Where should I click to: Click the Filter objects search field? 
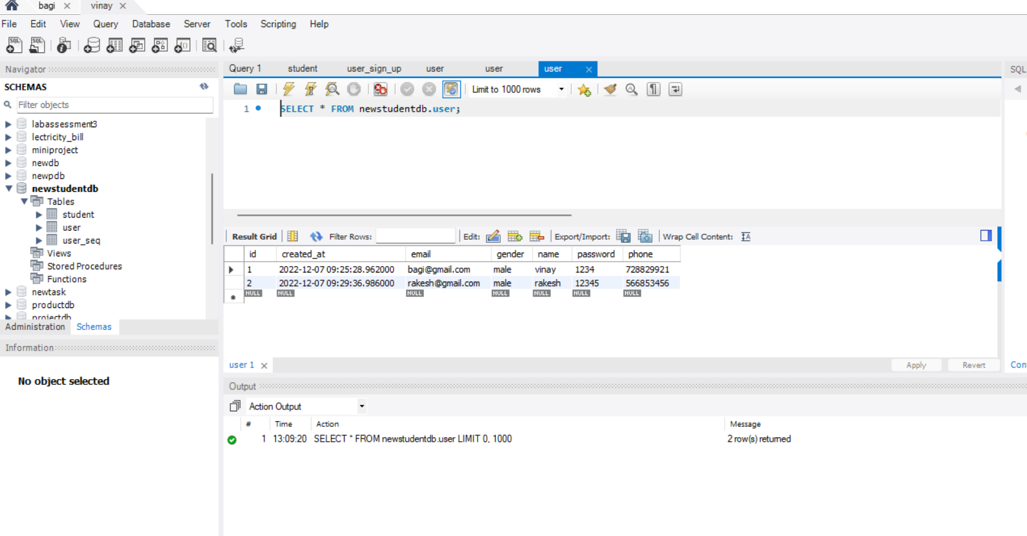click(114, 105)
